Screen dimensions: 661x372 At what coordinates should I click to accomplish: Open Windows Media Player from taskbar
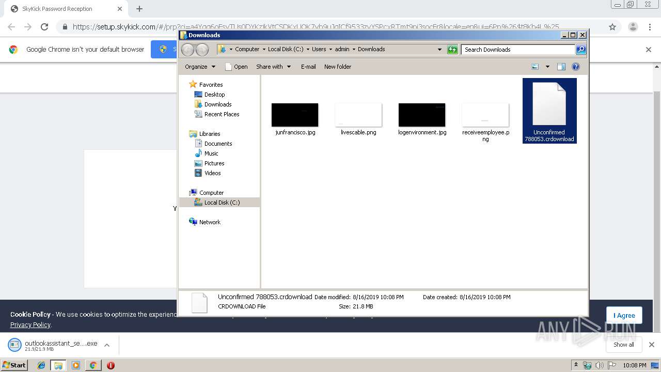(x=76, y=365)
